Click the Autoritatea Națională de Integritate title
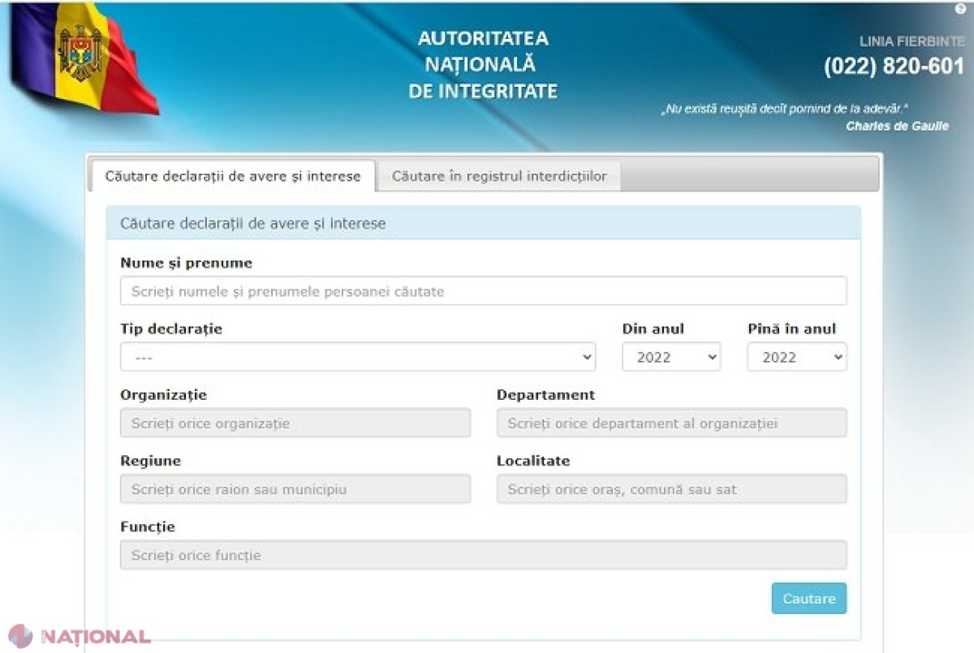 click(x=483, y=65)
